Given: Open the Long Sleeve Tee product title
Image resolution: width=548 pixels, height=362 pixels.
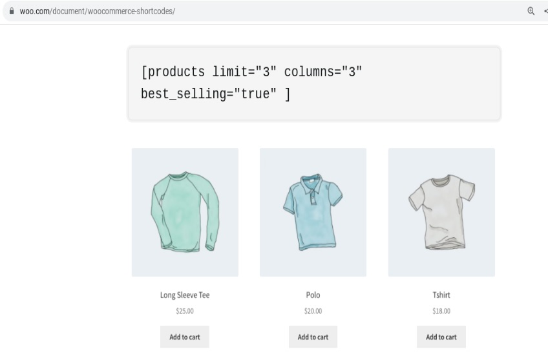Looking at the screenshot, I should coord(185,295).
